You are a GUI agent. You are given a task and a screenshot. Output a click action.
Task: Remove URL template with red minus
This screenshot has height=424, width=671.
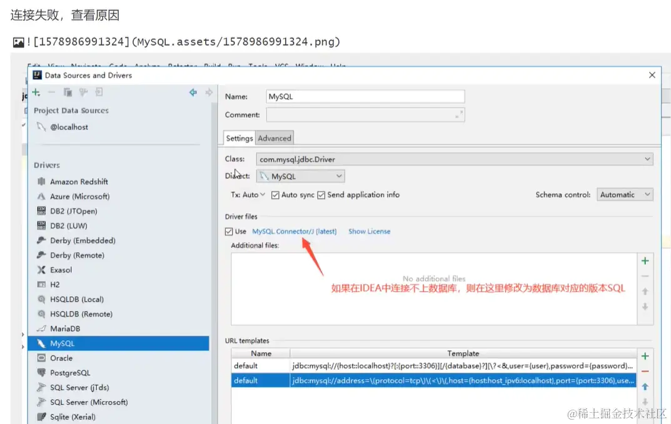(645, 372)
